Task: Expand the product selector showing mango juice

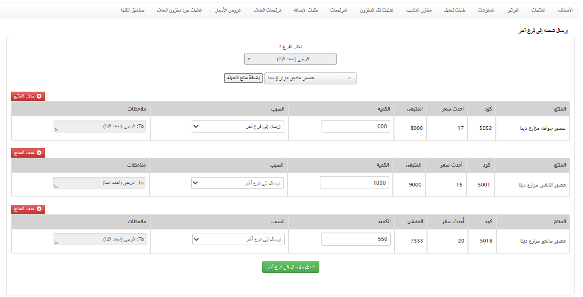Action: coord(310,78)
